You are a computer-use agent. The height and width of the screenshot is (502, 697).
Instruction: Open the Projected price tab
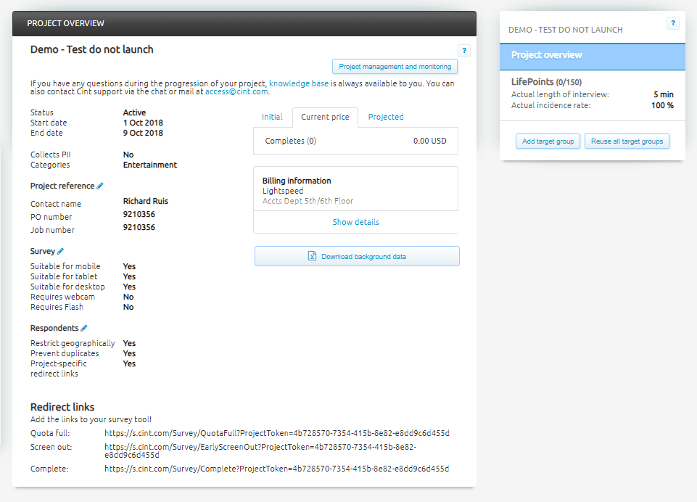tap(386, 117)
